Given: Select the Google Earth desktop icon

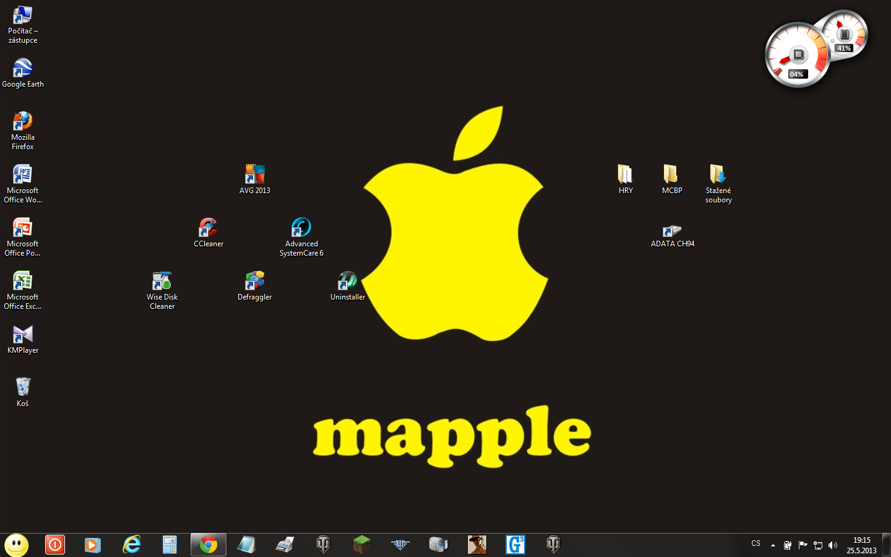Looking at the screenshot, I should point(22,73).
